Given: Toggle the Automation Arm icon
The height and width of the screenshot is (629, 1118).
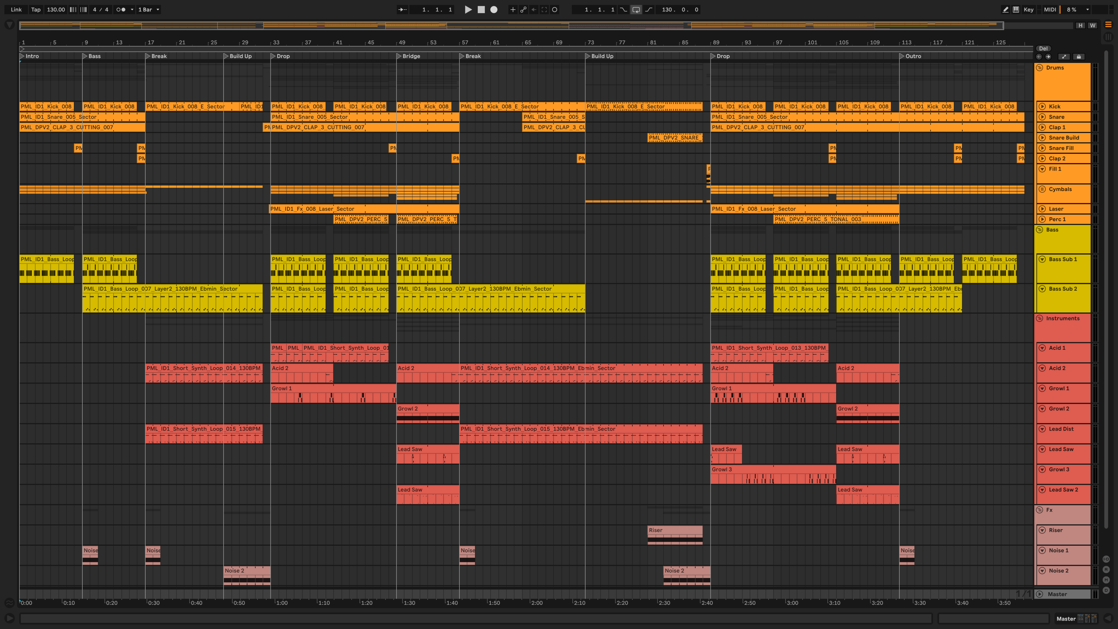Looking at the screenshot, I should (523, 10).
